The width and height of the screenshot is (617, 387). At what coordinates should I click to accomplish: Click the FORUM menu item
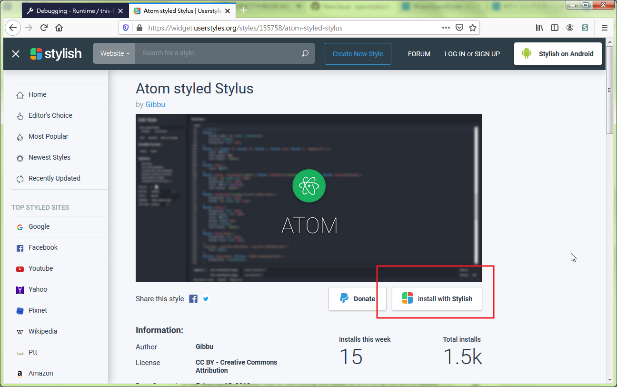[x=419, y=54]
